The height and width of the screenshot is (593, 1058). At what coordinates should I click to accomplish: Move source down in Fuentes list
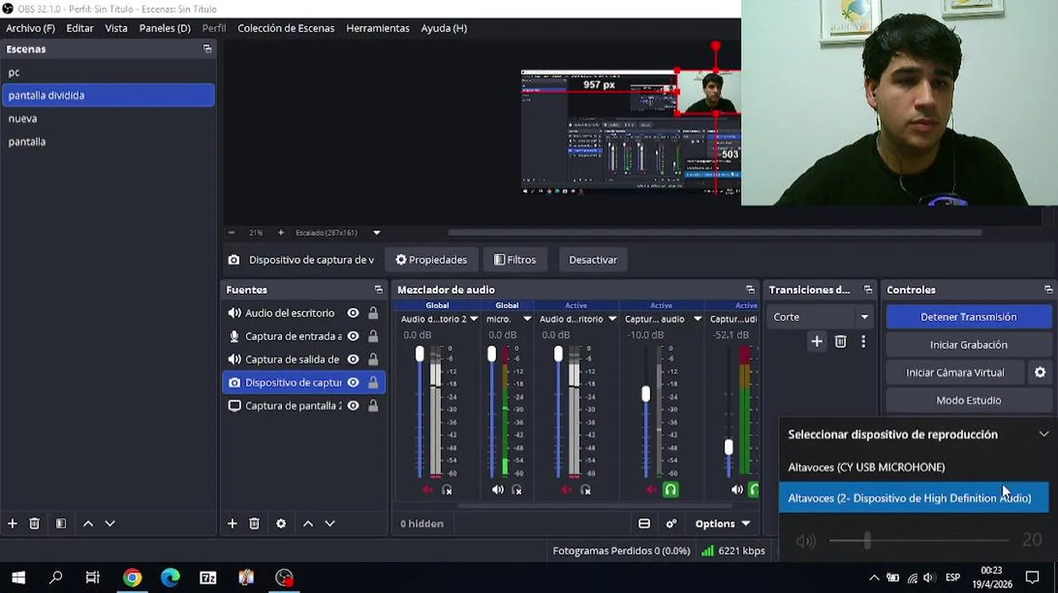tap(330, 523)
